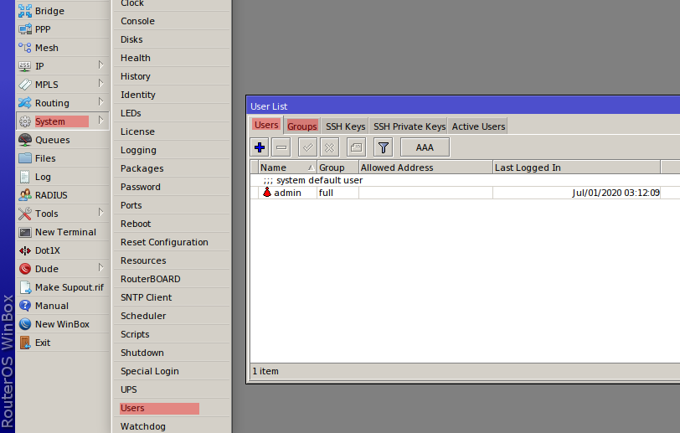This screenshot has height=433, width=680.
Task: Click the Routing sidebar icon
Action: (25, 103)
